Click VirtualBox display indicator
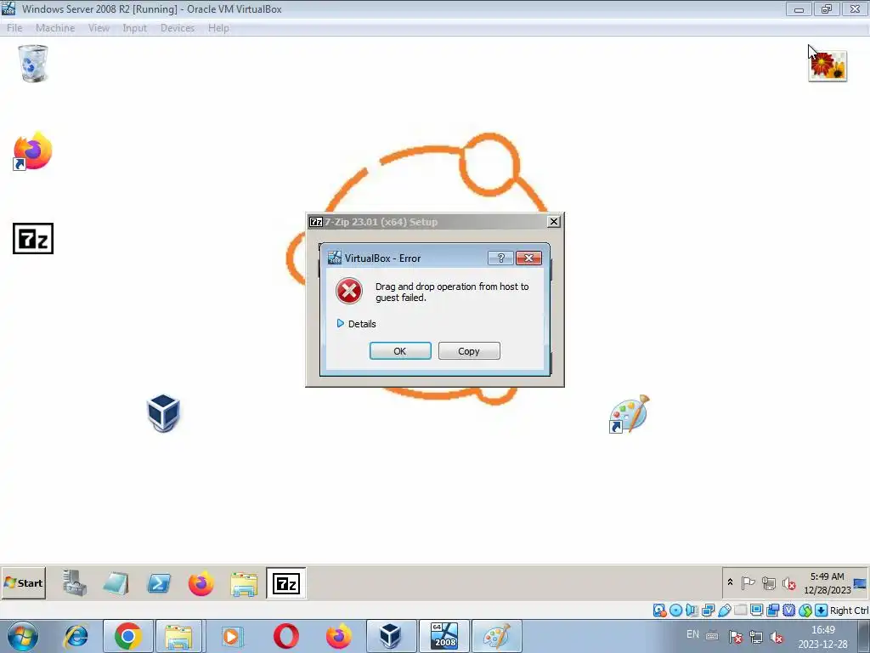Image resolution: width=870 pixels, height=653 pixels. pos(756,610)
